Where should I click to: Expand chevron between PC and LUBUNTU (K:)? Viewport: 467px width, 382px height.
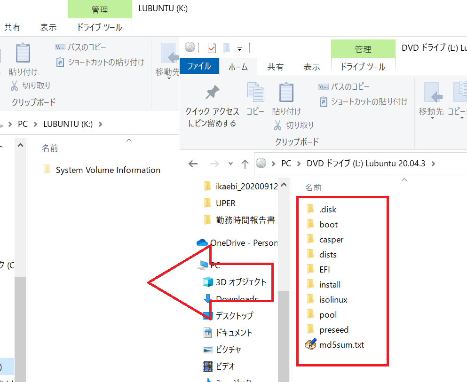(35, 124)
